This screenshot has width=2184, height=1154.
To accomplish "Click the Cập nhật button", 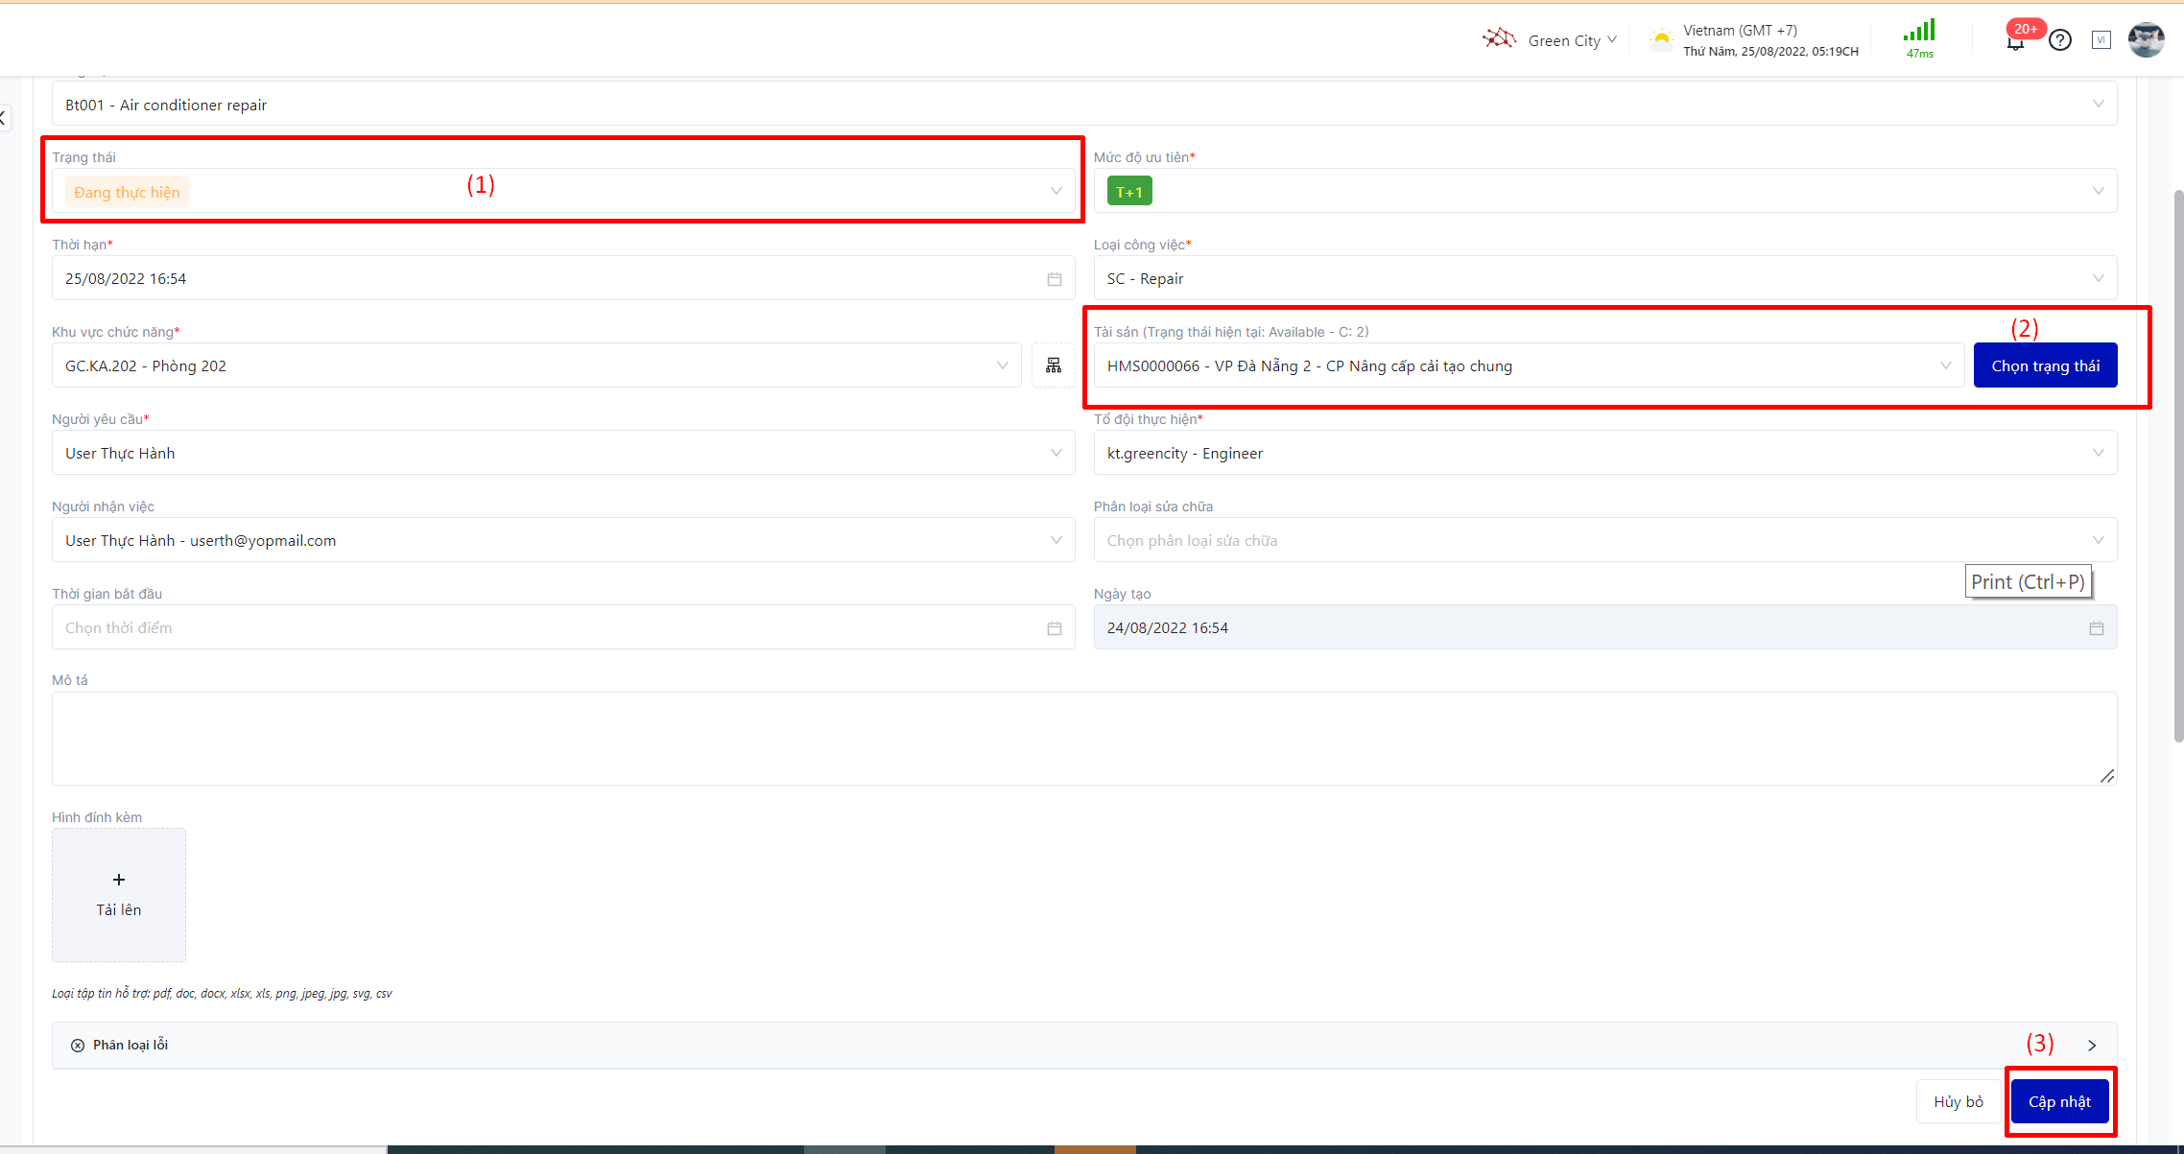I will (2059, 1101).
